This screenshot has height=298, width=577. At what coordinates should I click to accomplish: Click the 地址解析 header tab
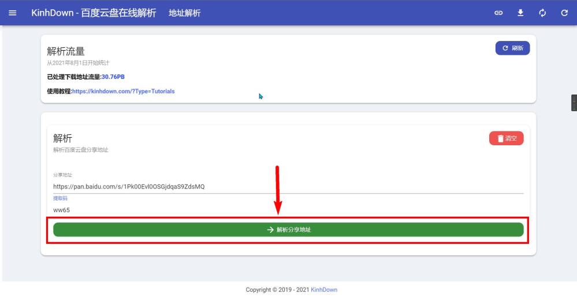[x=184, y=13]
